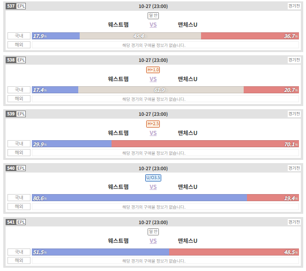Click the 70.1% red bar in match 539
306x271 pixels.
coord(205,144)
